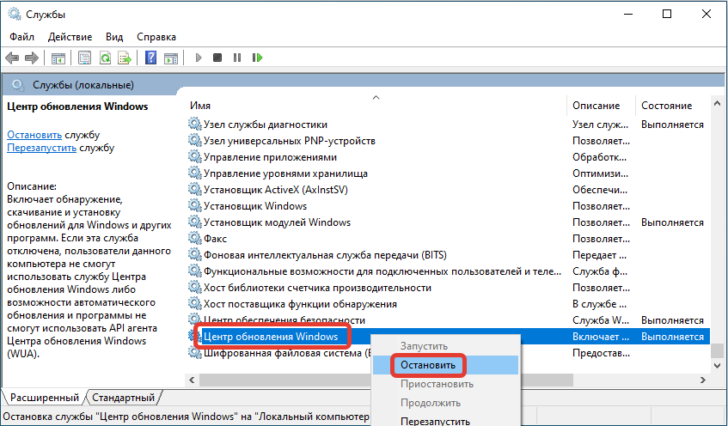
Task: Toggle the console tree pane toolbar icon
Action: 58,58
